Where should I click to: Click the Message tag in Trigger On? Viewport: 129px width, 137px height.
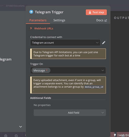39,70
